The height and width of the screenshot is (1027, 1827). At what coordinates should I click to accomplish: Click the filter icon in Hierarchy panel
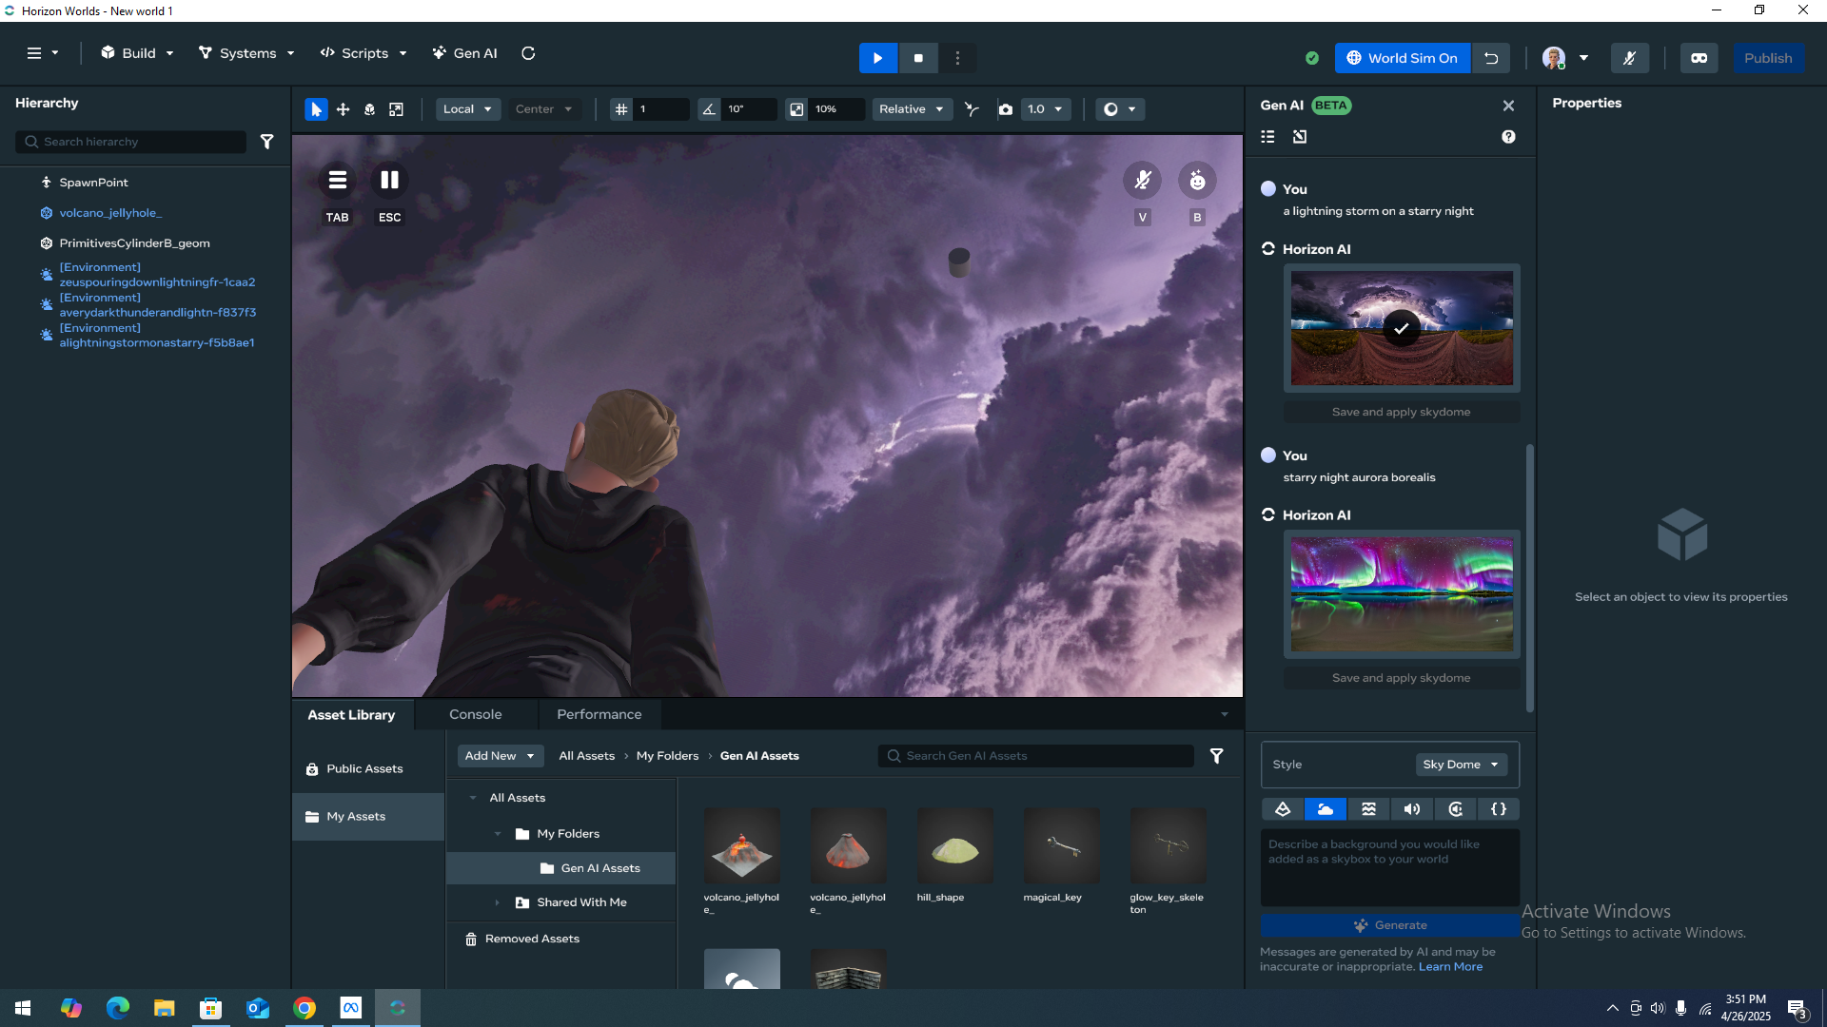267,142
